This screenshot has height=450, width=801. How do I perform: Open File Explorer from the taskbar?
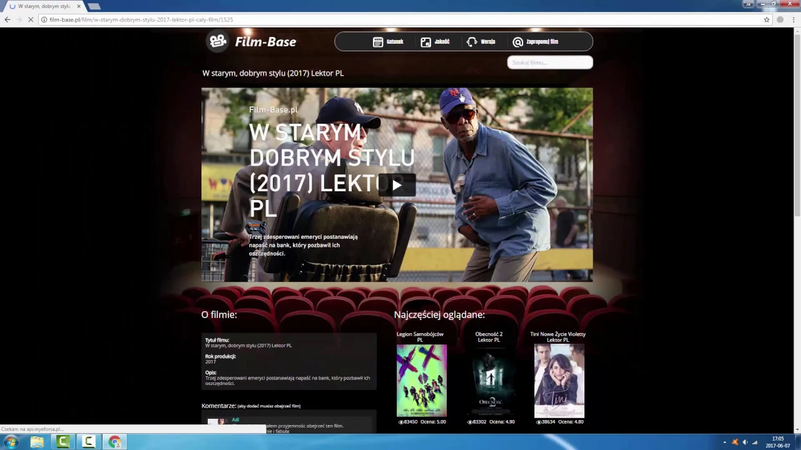[37, 442]
